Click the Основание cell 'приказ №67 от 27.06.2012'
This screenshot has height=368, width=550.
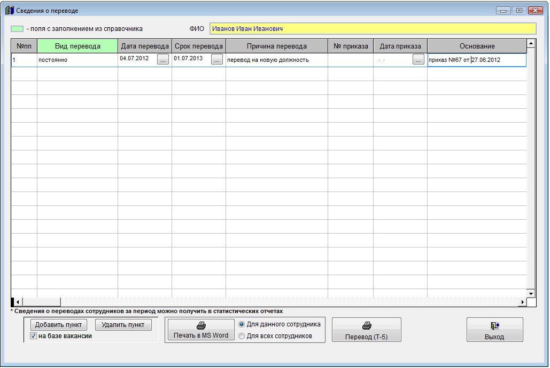click(477, 60)
